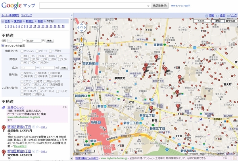Enable the オートロック condition checkbox

click(x=22, y=91)
